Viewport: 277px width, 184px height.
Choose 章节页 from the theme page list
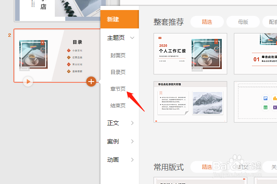[x=118, y=89]
